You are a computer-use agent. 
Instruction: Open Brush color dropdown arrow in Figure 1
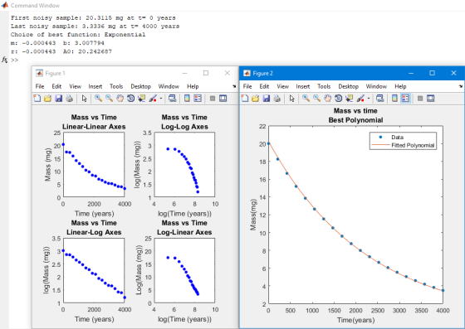coord(161,99)
